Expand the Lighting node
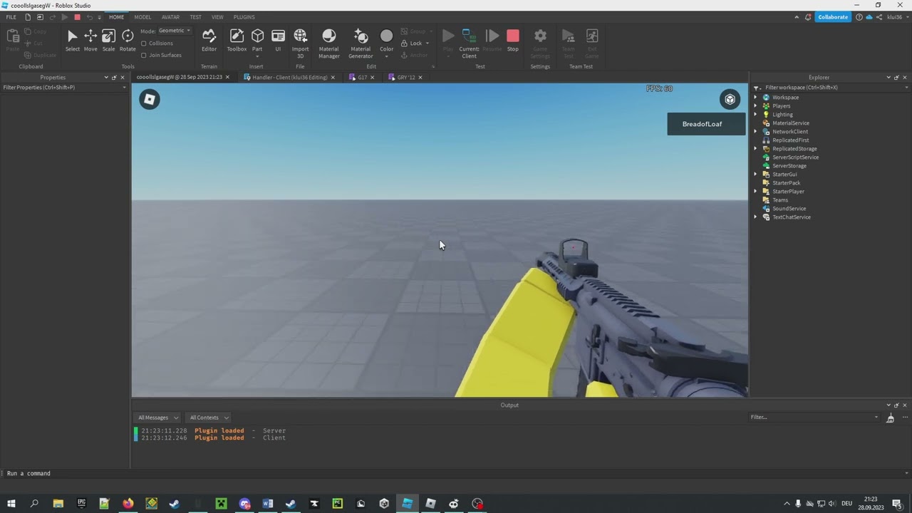 [x=756, y=115]
